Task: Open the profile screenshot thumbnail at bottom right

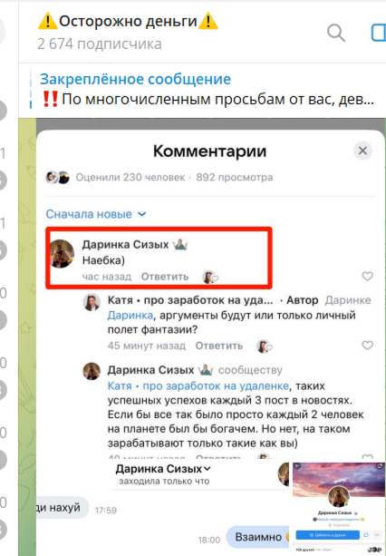Action: click(x=338, y=509)
